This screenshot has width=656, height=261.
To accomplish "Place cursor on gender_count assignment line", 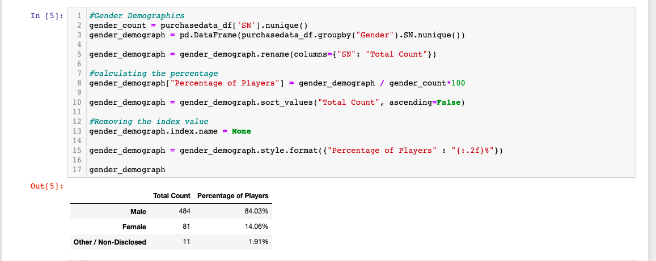I will pos(198,25).
